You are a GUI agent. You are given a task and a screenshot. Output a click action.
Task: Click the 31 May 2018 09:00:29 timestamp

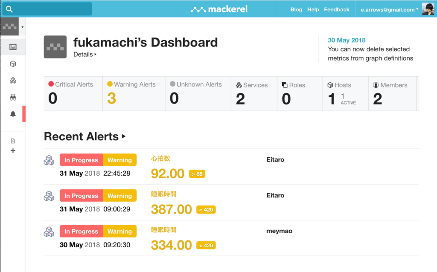pyautogui.click(x=95, y=209)
